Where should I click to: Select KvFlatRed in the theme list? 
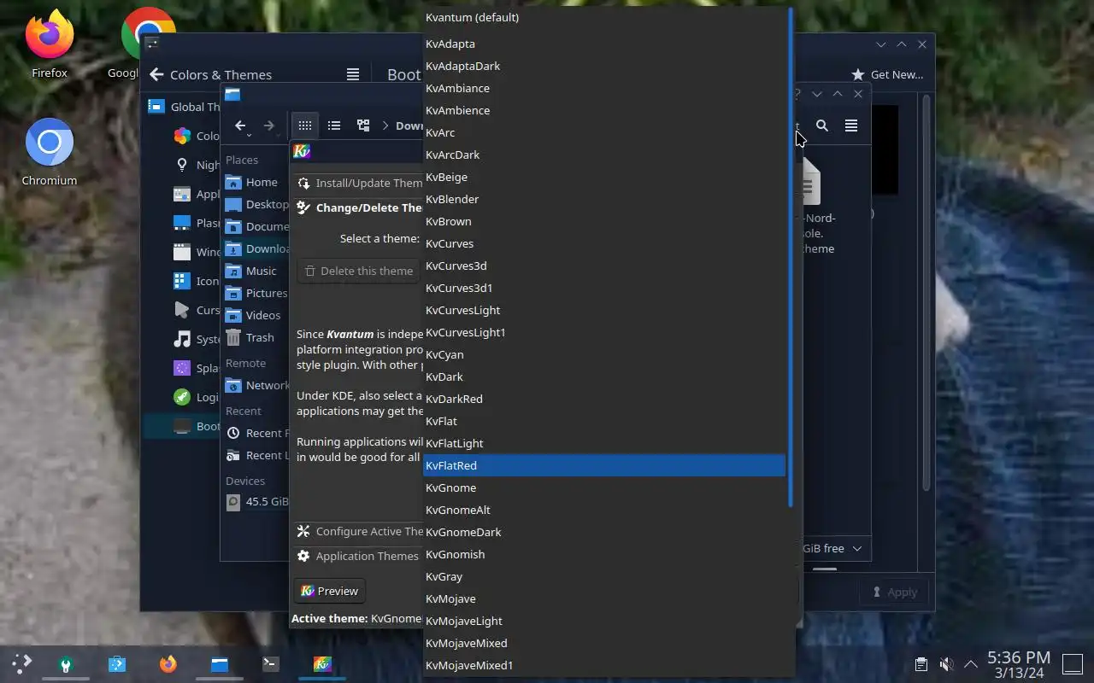pos(604,465)
